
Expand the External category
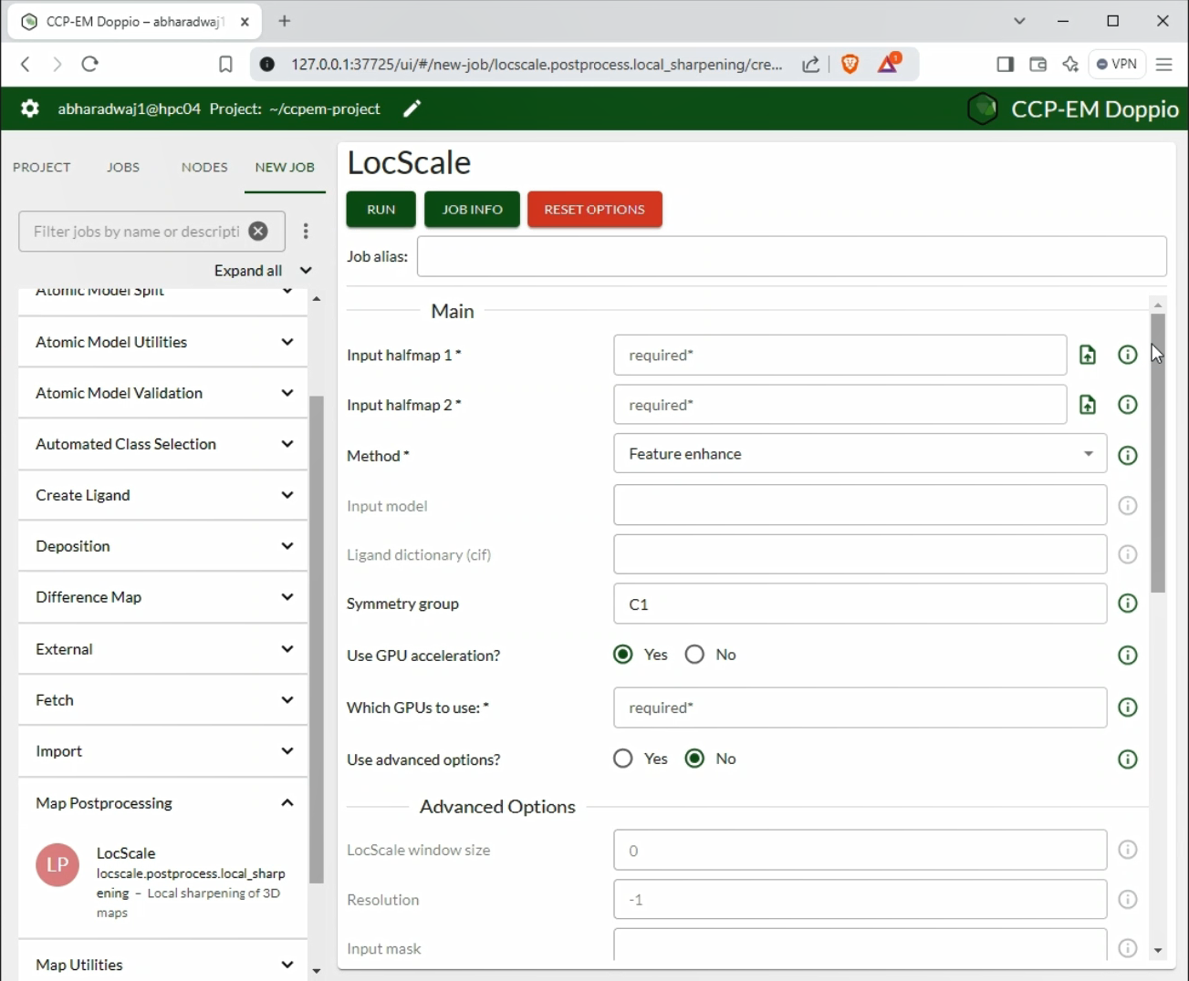(162, 649)
